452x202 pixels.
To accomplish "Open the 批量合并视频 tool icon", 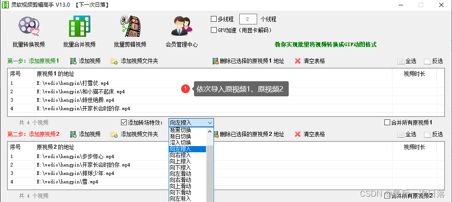I will point(79,26).
